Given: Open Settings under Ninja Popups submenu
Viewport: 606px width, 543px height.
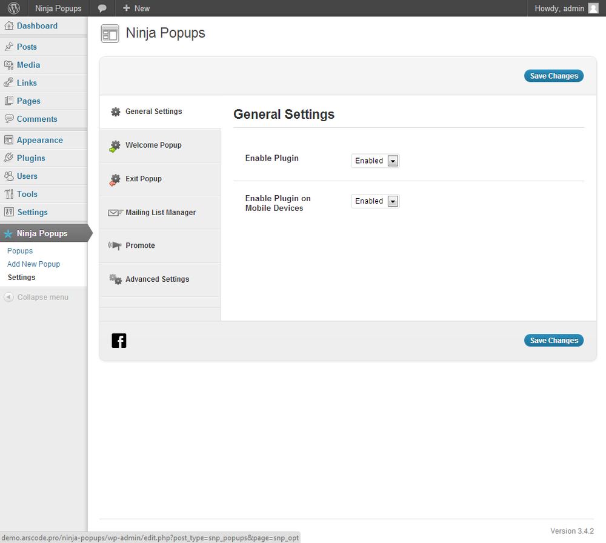Looking at the screenshot, I should click(x=22, y=278).
